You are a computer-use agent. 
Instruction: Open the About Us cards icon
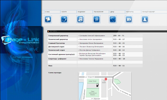pos(48,19)
